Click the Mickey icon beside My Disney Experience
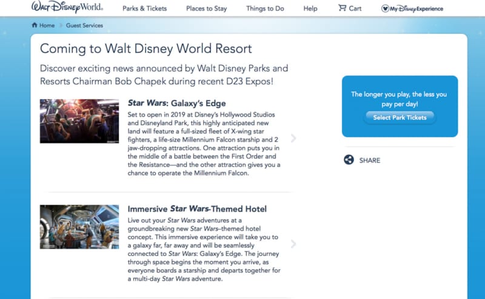The height and width of the screenshot is (299, 485). (385, 8)
